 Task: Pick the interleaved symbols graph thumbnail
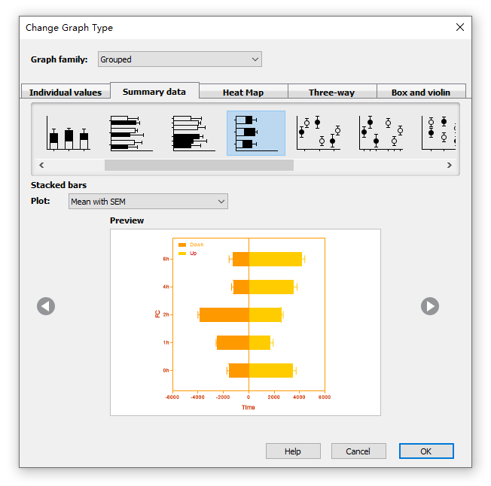point(319,133)
